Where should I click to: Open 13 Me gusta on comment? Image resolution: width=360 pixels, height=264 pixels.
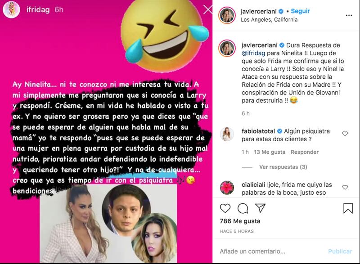(x=270, y=152)
